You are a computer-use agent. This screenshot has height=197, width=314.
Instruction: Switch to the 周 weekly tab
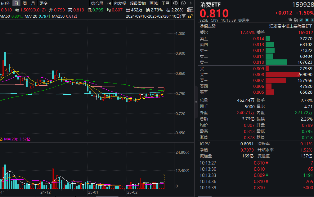[25, 3]
